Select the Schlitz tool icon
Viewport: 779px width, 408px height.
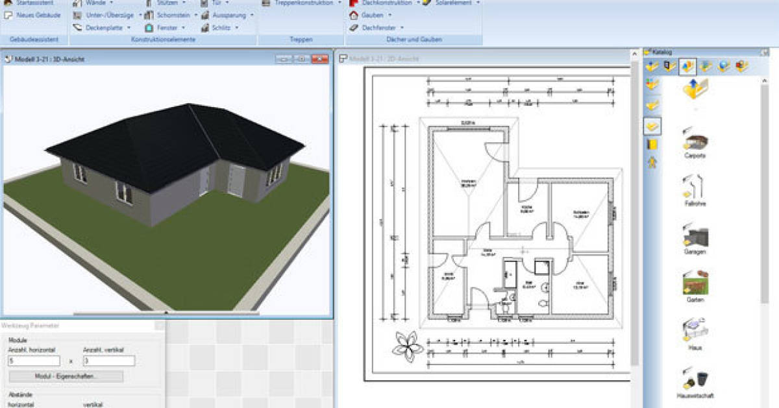click(x=205, y=27)
